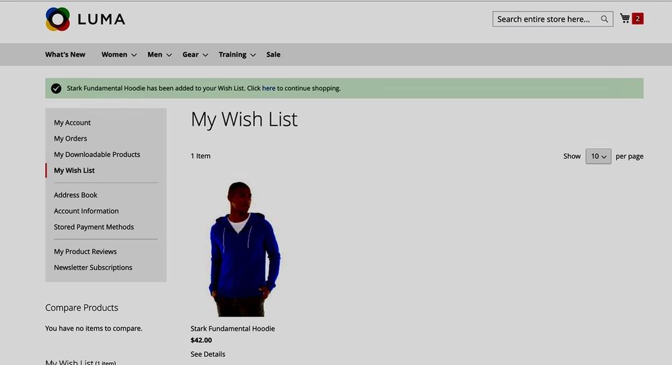Expand the Training chevron arrow

tap(253, 55)
